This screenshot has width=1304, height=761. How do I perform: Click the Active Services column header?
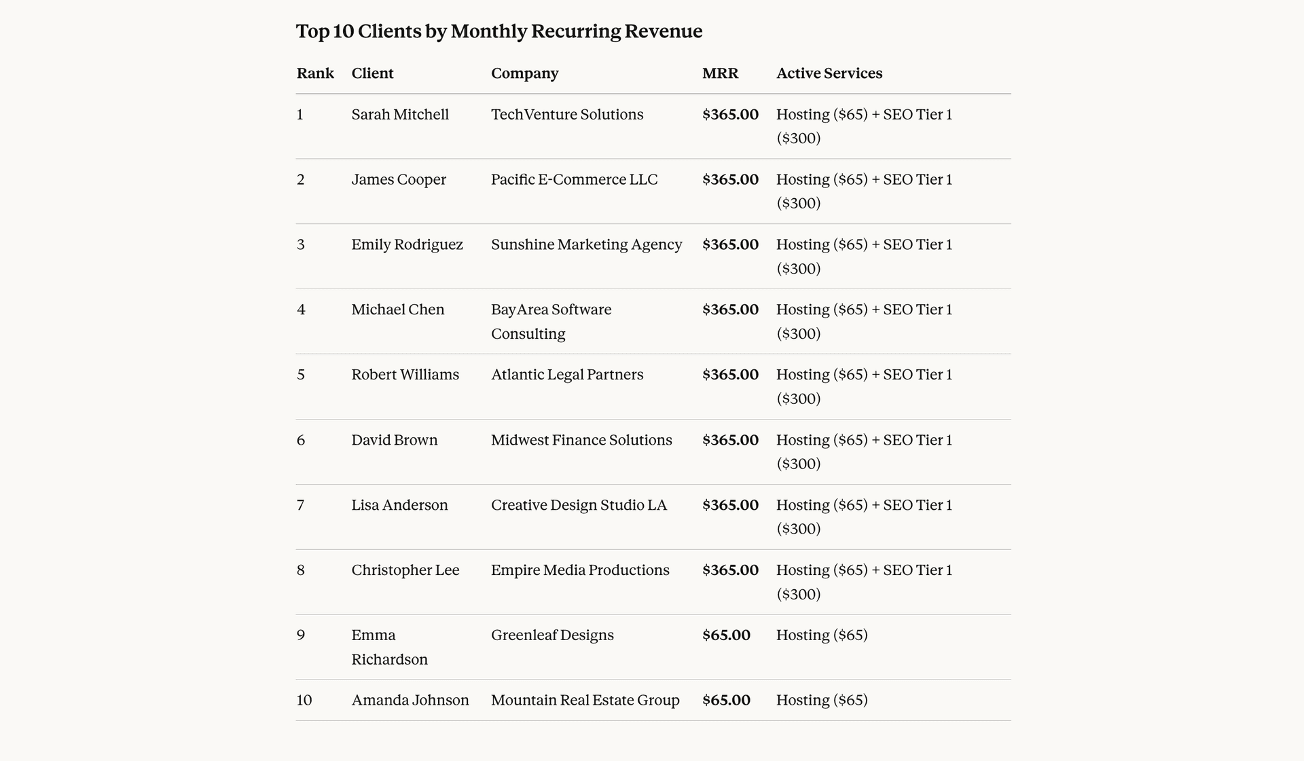click(x=829, y=73)
